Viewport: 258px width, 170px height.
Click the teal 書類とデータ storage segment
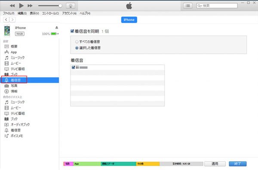point(119,164)
